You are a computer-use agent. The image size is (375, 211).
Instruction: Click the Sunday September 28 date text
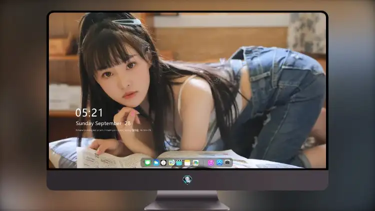103,123
